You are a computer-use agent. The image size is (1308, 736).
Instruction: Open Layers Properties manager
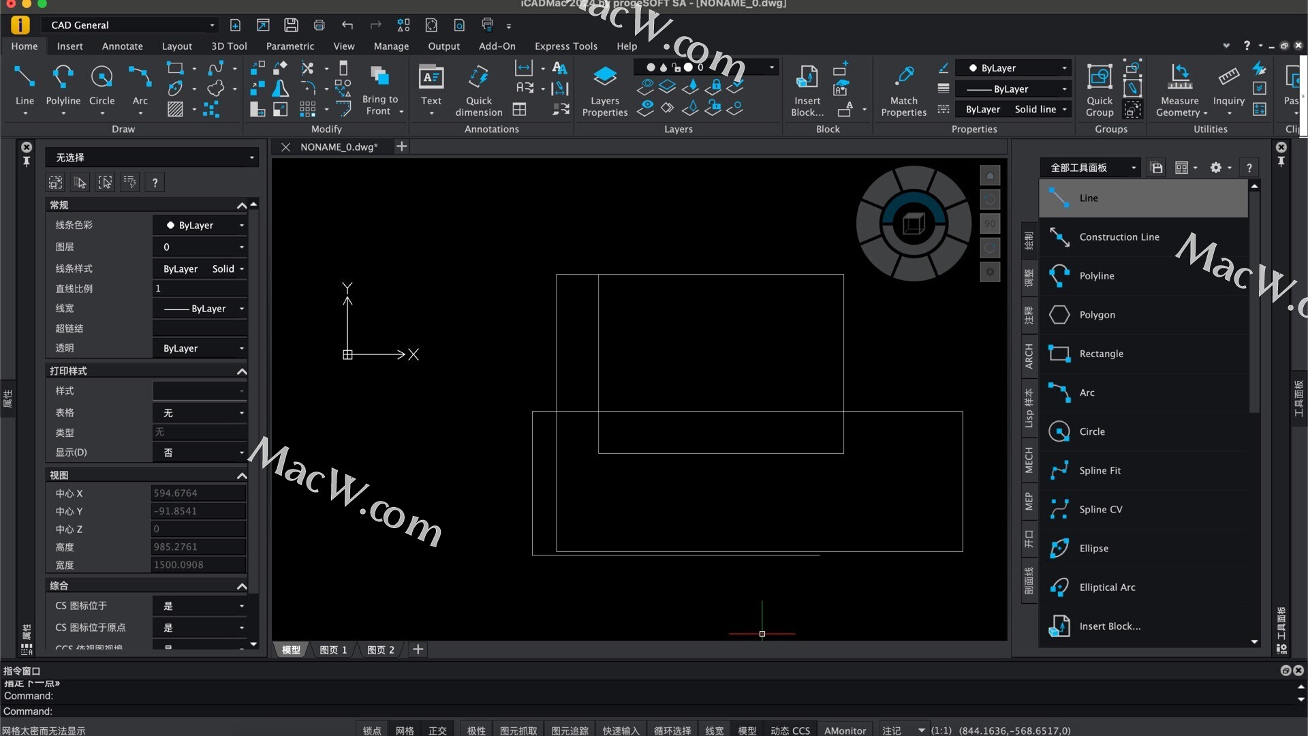604,78
